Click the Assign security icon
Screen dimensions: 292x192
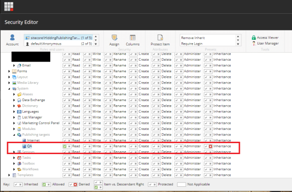pos(114,40)
